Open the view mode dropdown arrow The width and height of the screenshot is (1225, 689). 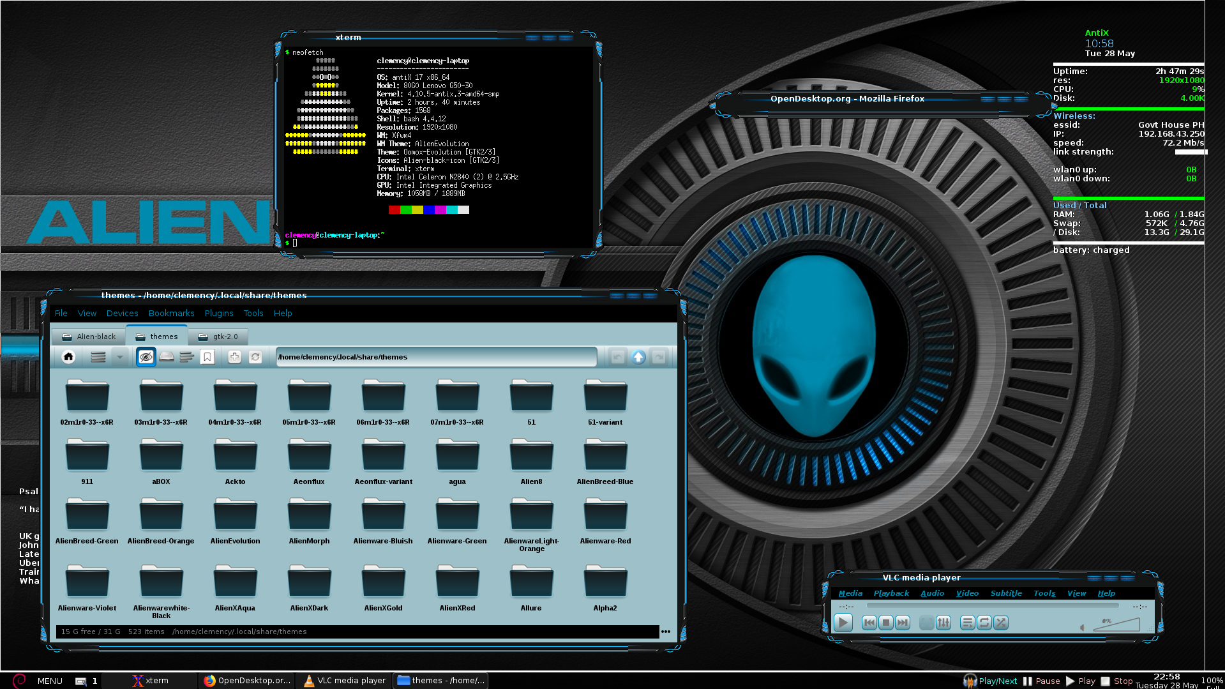click(x=119, y=357)
